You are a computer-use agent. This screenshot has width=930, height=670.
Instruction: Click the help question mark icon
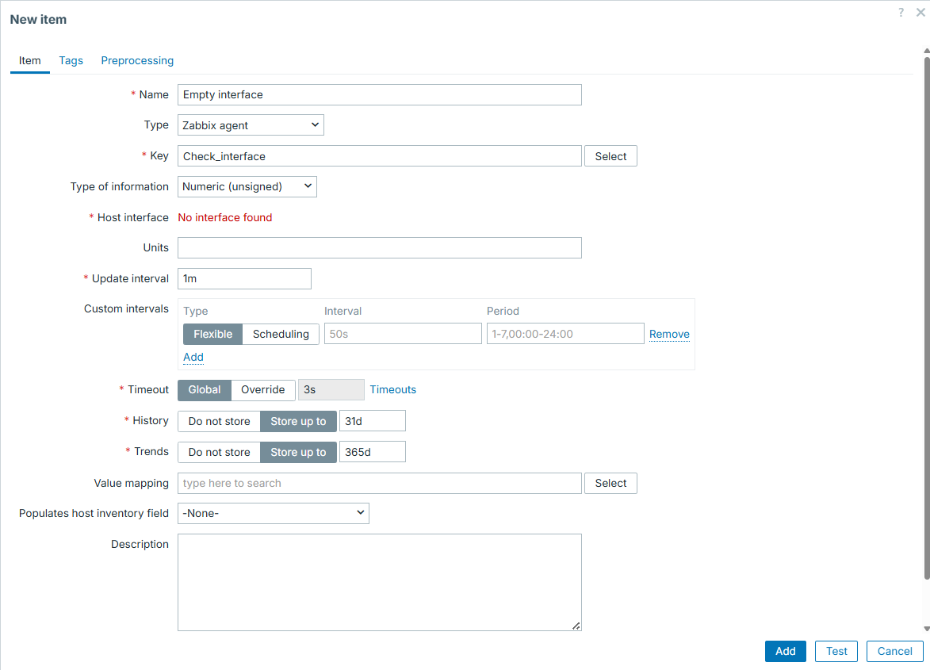pos(901,13)
